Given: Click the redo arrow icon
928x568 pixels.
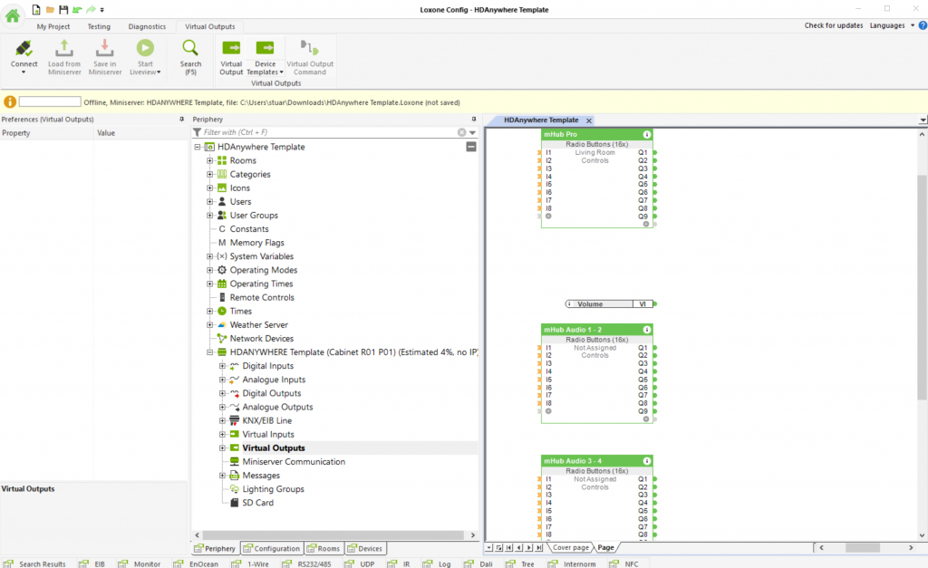Looking at the screenshot, I should coord(91,9).
